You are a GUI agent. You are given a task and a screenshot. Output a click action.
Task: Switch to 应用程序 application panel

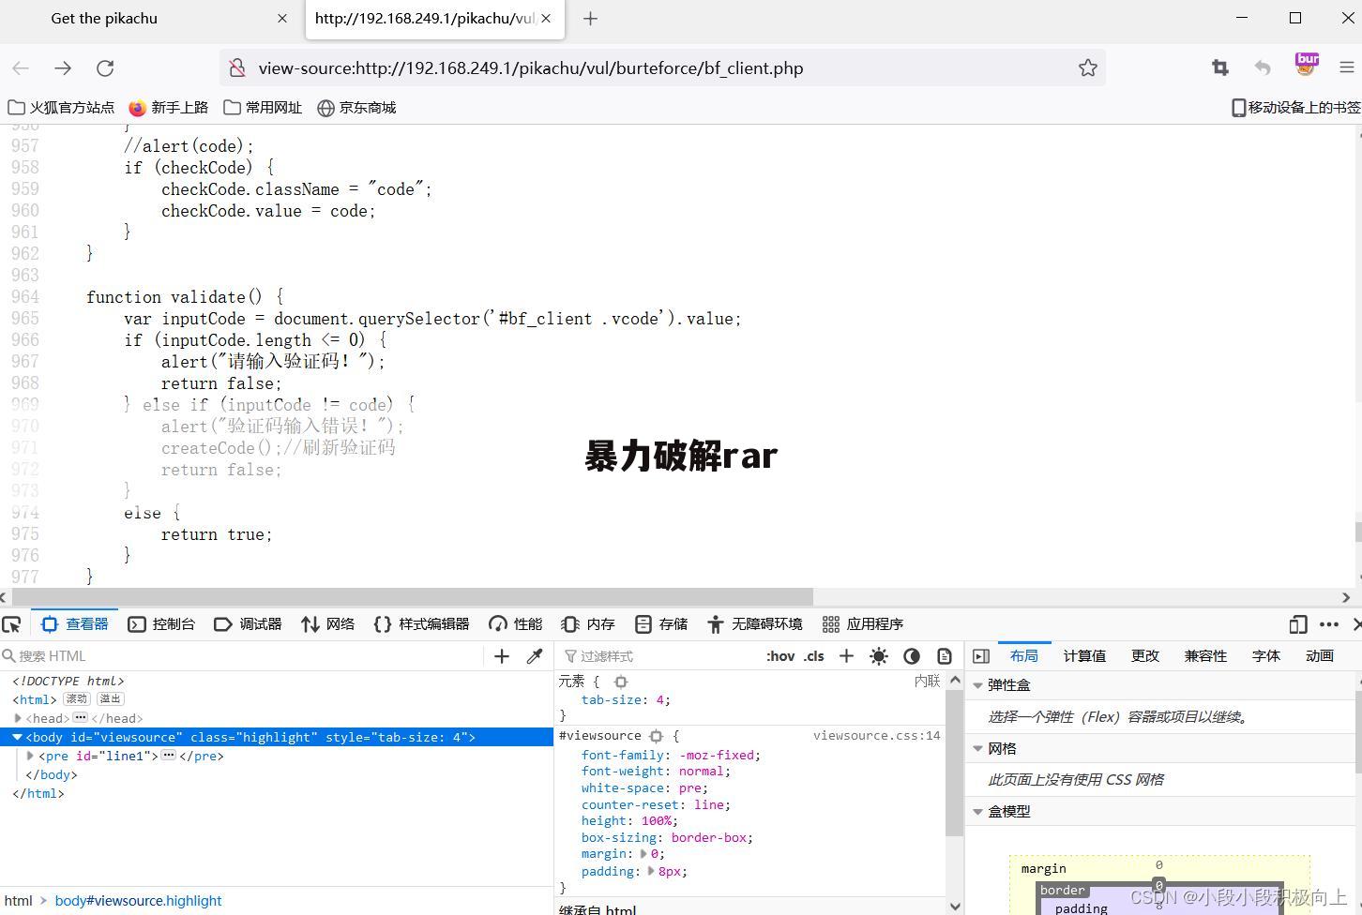(862, 624)
